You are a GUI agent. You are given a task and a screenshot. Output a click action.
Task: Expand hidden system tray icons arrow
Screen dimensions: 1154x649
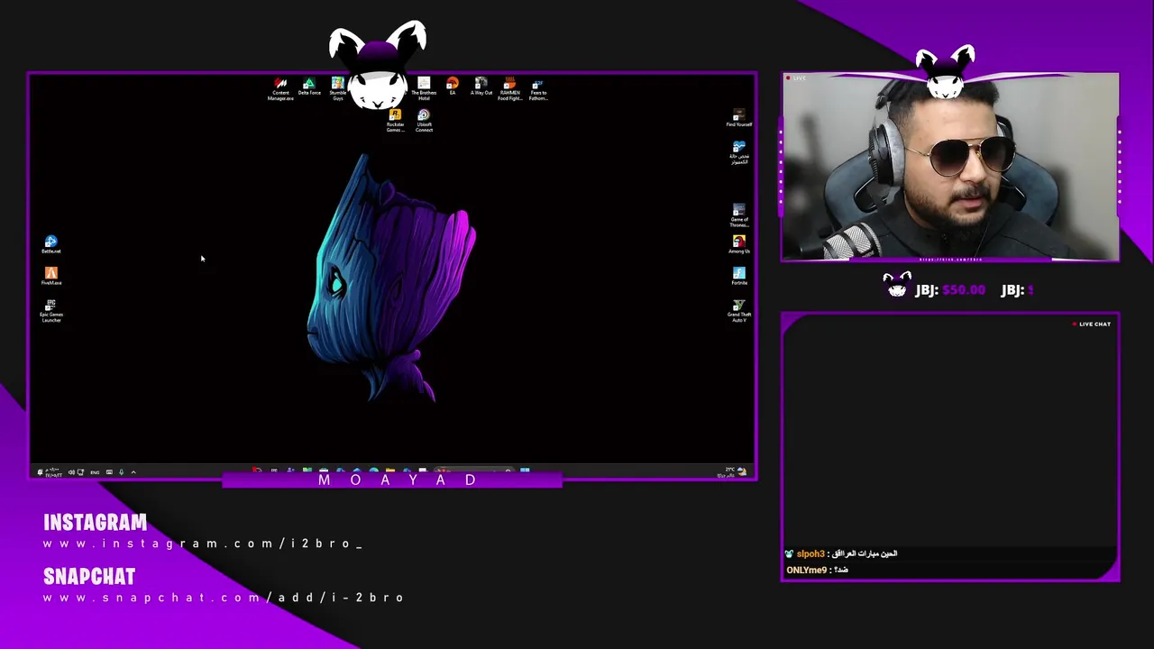(x=133, y=471)
